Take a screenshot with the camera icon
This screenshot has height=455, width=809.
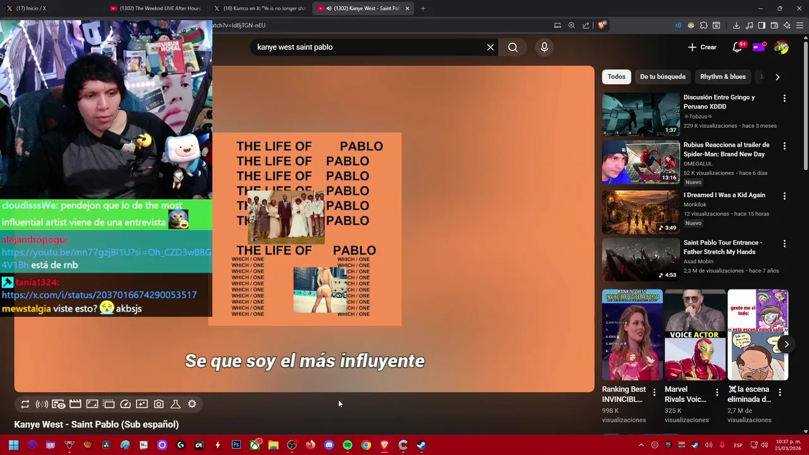click(x=159, y=404)
